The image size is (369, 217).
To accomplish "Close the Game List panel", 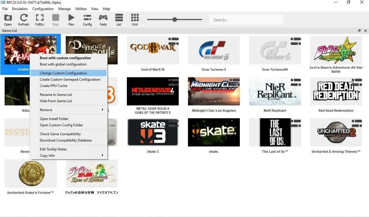I will click(366, 31).
